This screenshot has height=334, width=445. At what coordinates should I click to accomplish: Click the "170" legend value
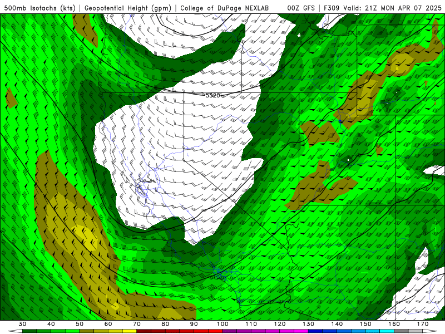(x=423, y=324)
